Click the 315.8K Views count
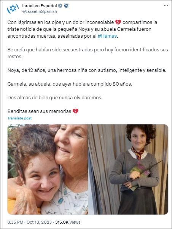The image size is (172, 229). tap(68, 222)
